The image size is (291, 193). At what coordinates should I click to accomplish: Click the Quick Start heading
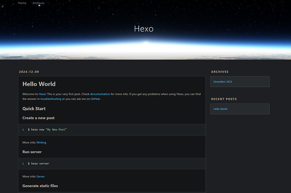coord(34,109)
